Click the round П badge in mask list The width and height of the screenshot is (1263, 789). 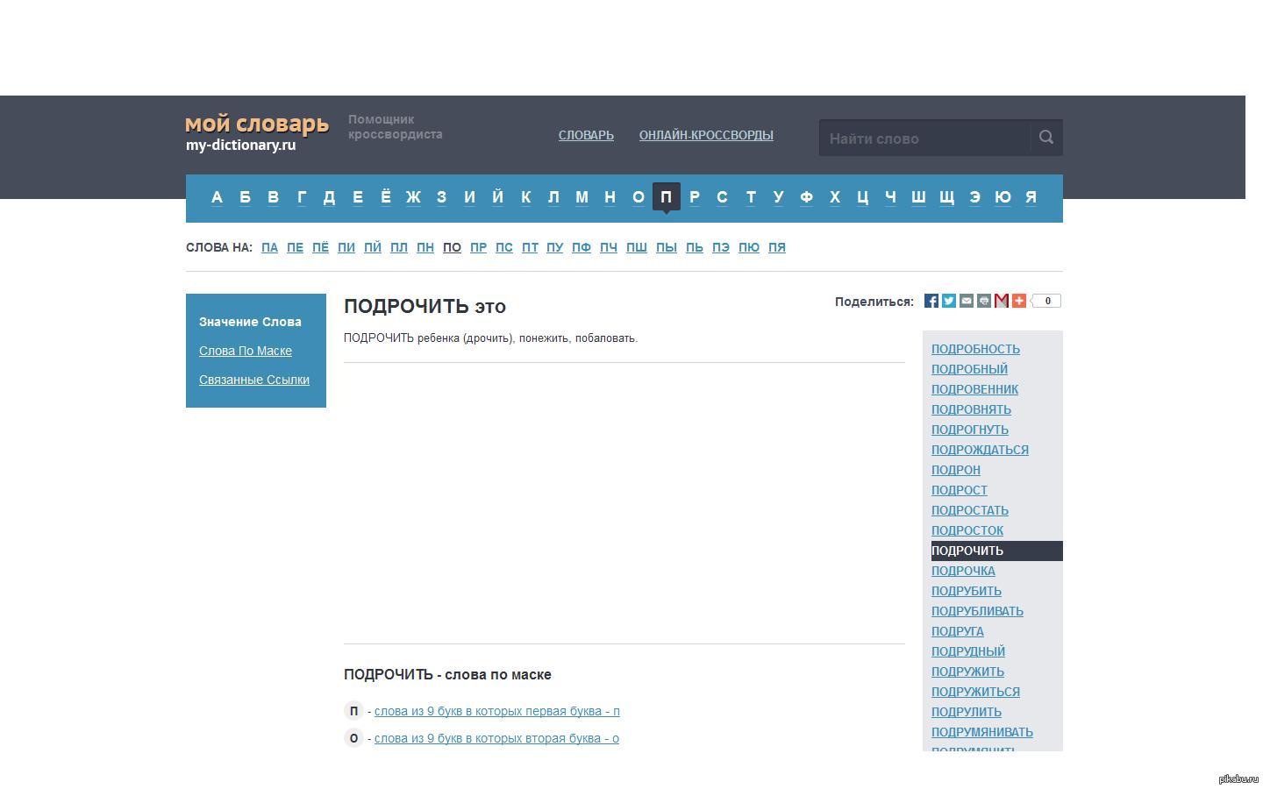353,711
